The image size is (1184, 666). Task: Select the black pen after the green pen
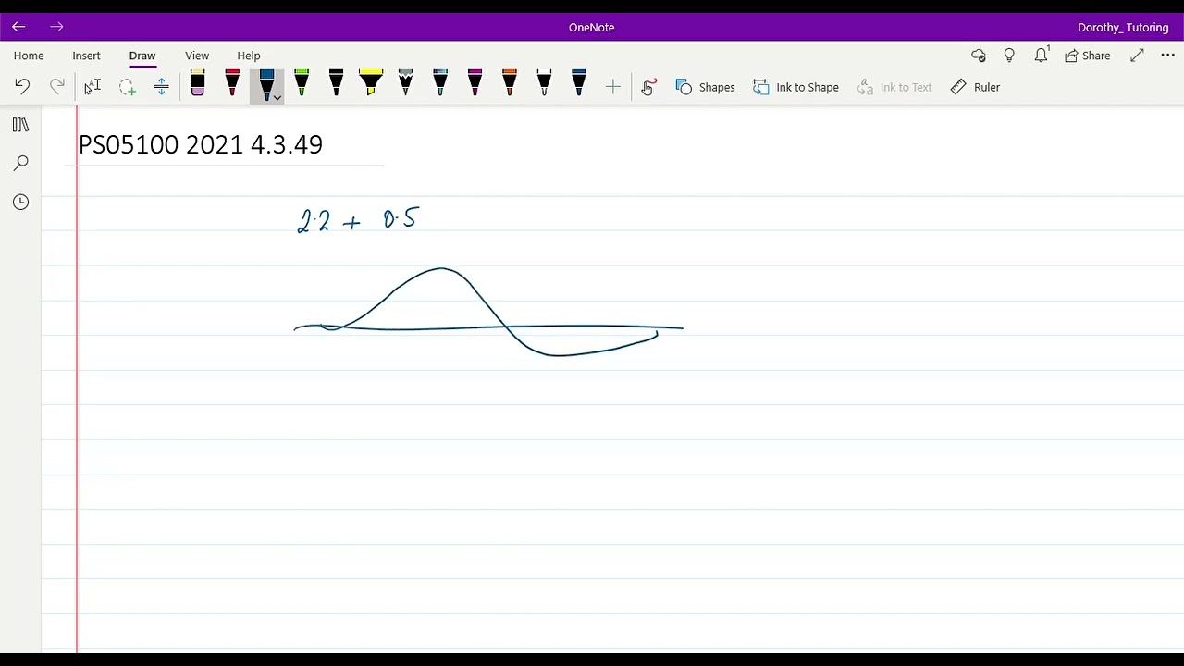pyautogui.click(x=336, y=84)
